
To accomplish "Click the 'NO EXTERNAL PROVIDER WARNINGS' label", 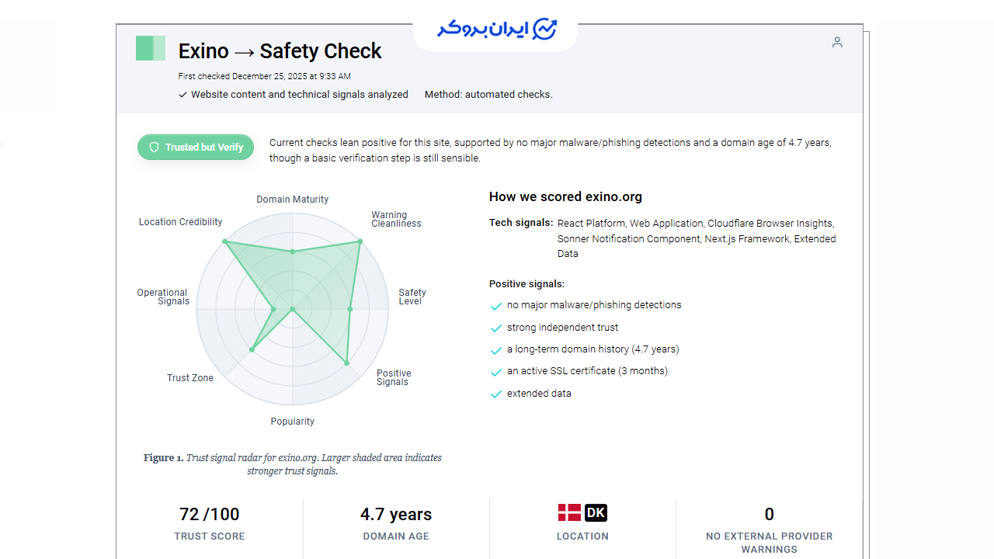I will click(x=770, y=543).
